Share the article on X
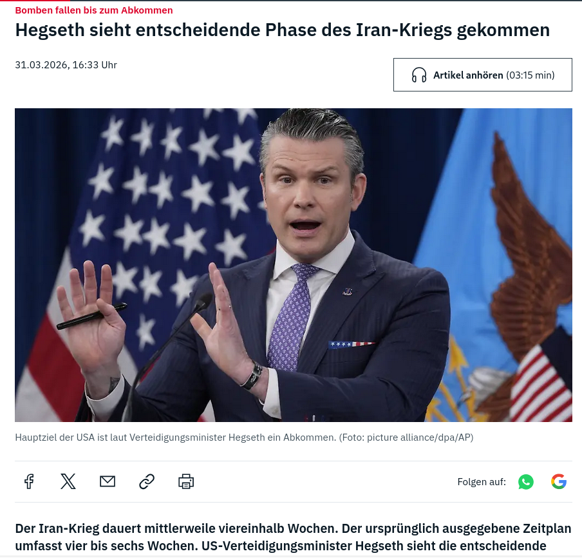 [x=68, y=482]
